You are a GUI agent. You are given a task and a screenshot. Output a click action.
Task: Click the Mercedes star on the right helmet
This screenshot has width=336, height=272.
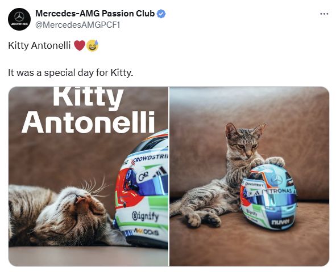[277, 179]
